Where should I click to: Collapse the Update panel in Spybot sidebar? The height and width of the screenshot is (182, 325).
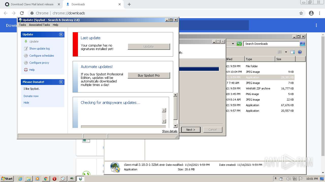click(x=61, y=34)
